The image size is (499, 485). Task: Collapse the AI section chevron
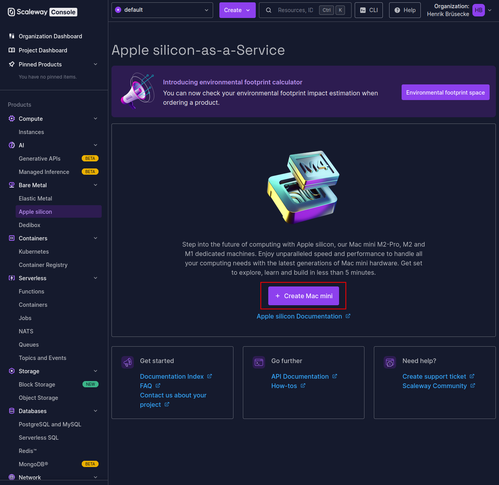[x=95, y=145]
